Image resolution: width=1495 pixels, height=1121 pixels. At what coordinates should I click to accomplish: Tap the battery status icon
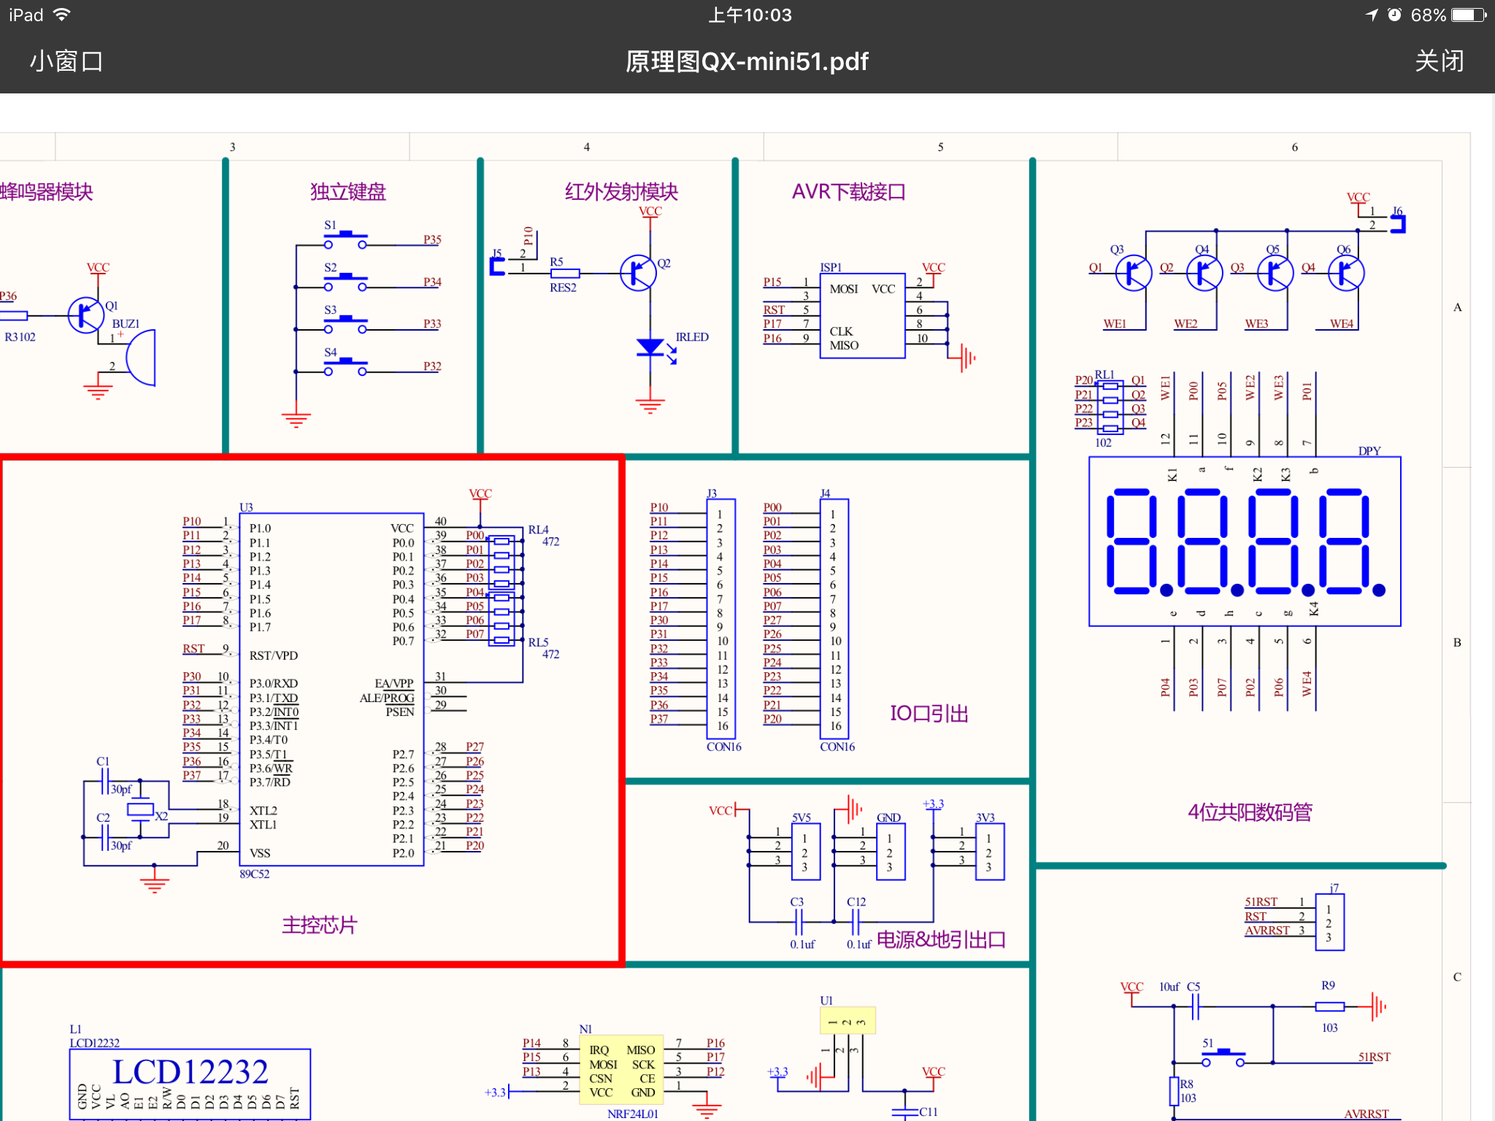click(x=1469, y=15)
